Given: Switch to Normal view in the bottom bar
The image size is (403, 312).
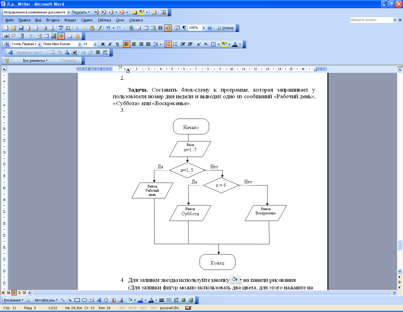Looking at the screenshot, I should tap(3, 293).
